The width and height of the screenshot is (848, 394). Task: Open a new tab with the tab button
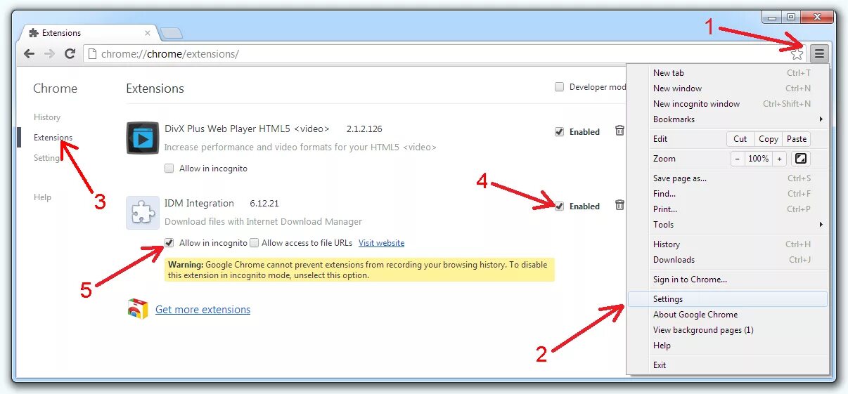coord(171,33)
